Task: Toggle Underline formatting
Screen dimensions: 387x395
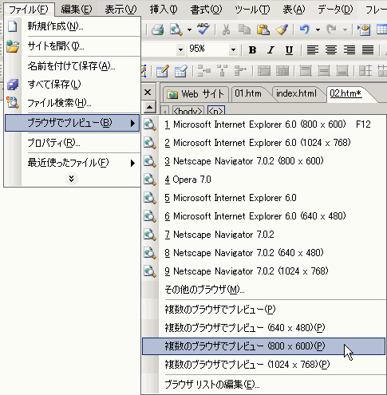Action: coord(289,49)
